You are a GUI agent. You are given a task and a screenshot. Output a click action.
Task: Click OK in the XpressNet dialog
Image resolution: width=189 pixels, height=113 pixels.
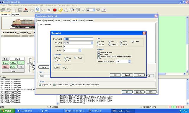coord(115,75)
